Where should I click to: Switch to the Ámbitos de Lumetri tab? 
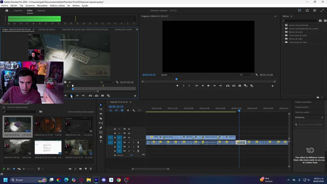pos(123,29)
